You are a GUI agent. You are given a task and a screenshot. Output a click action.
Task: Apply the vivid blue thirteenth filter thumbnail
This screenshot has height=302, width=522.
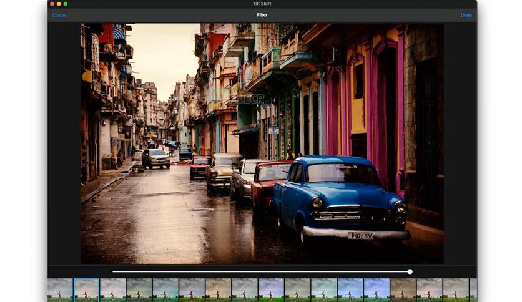[x=377, y=290]
